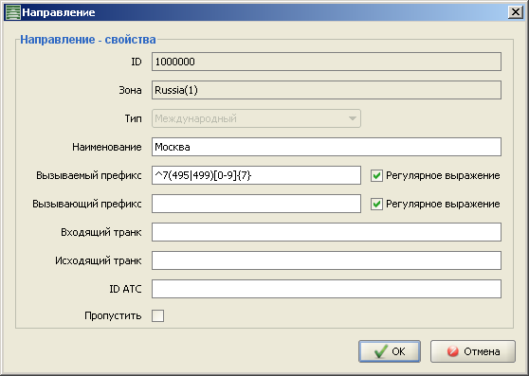
Task: Click the Зона field showing Russia(1)
Action: click(x=326, y=90)
